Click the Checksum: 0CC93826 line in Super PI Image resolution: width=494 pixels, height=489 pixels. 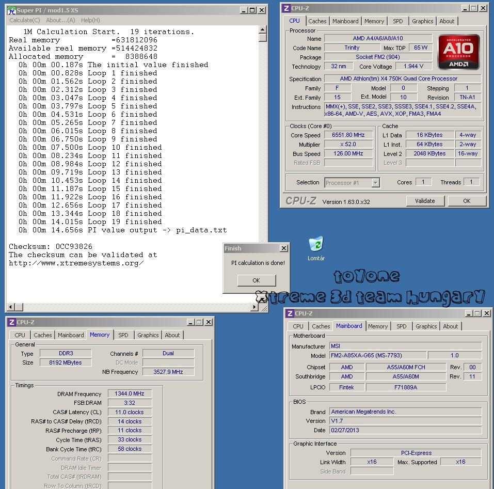(51, 246)
